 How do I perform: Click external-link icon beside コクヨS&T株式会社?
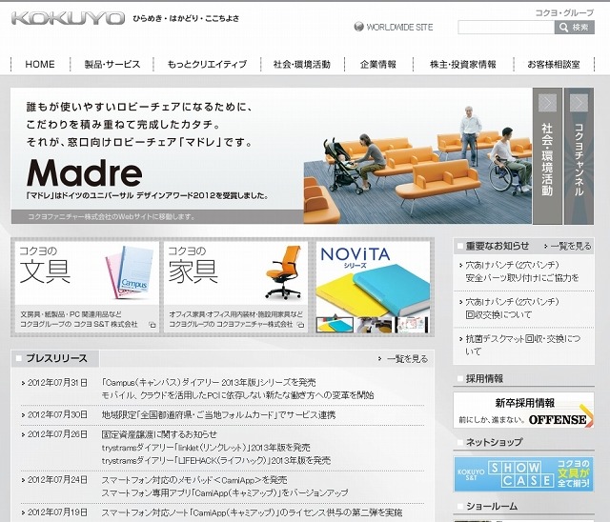coord(152,325)
